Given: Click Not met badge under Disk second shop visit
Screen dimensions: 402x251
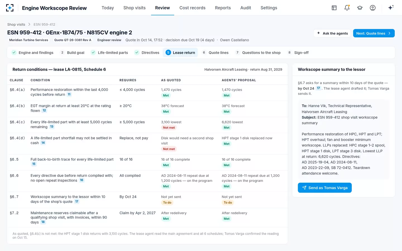Looking at the screenshot, I should tap(169, 149).
